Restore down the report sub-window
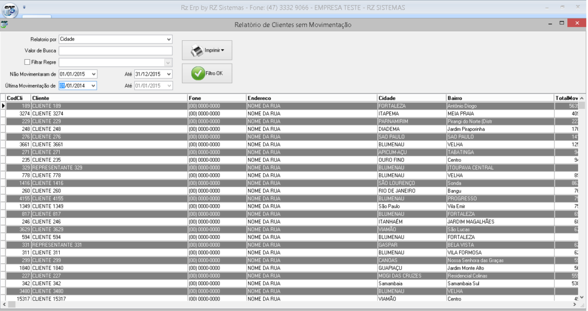The image size is (588, 311). pyautogui.click(x=561, y=23)
